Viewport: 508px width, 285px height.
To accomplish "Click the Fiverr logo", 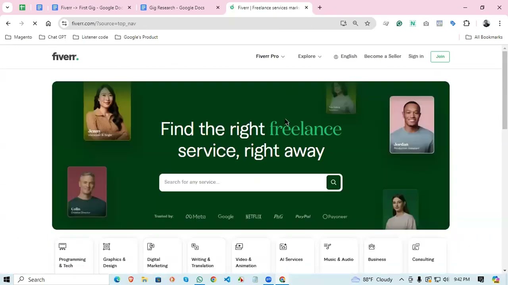I will coord(65,57).
